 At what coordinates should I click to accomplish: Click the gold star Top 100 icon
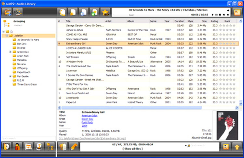tap(105, 12)
